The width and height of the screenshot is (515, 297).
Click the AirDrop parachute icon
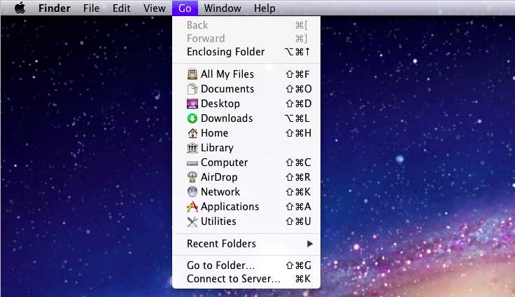(x=192, y=177)
